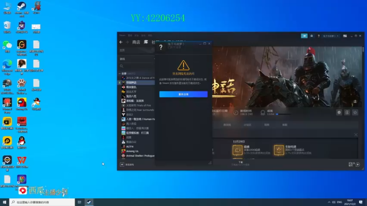
Task: Favorite the game with the star icon
Action: [x=355, y=112]
